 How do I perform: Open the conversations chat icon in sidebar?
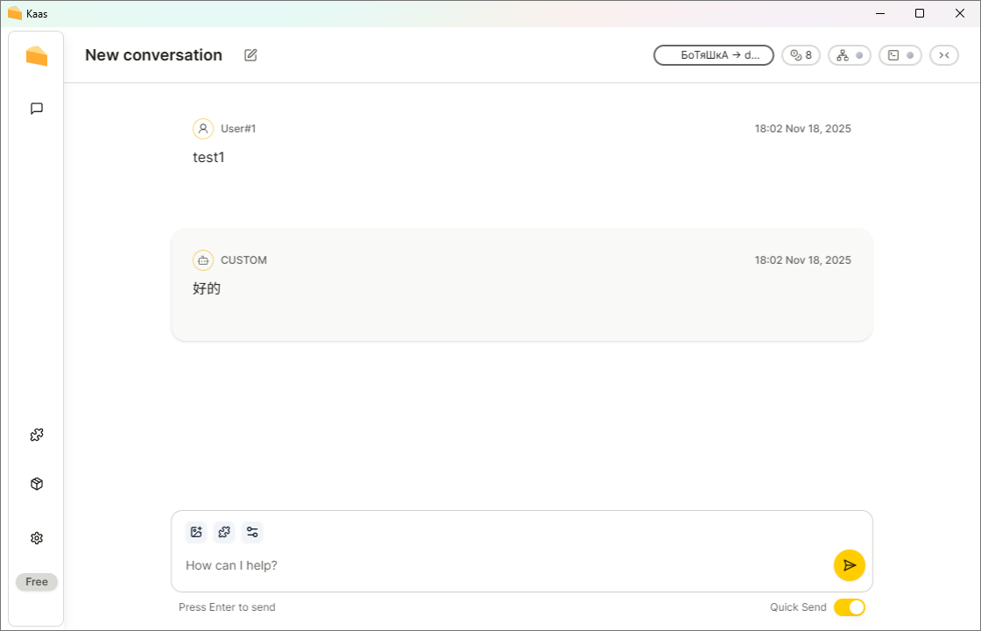coord(37,109)
